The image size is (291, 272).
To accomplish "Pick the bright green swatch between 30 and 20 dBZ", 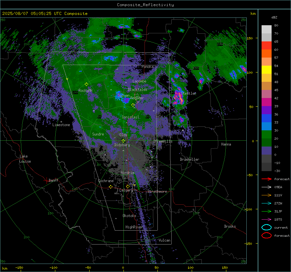I will point(266,135).
